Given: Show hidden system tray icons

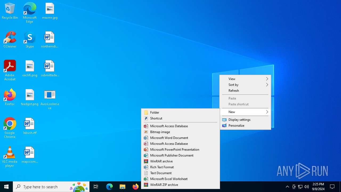Looking at the screenshot, I should pos(287,187).
